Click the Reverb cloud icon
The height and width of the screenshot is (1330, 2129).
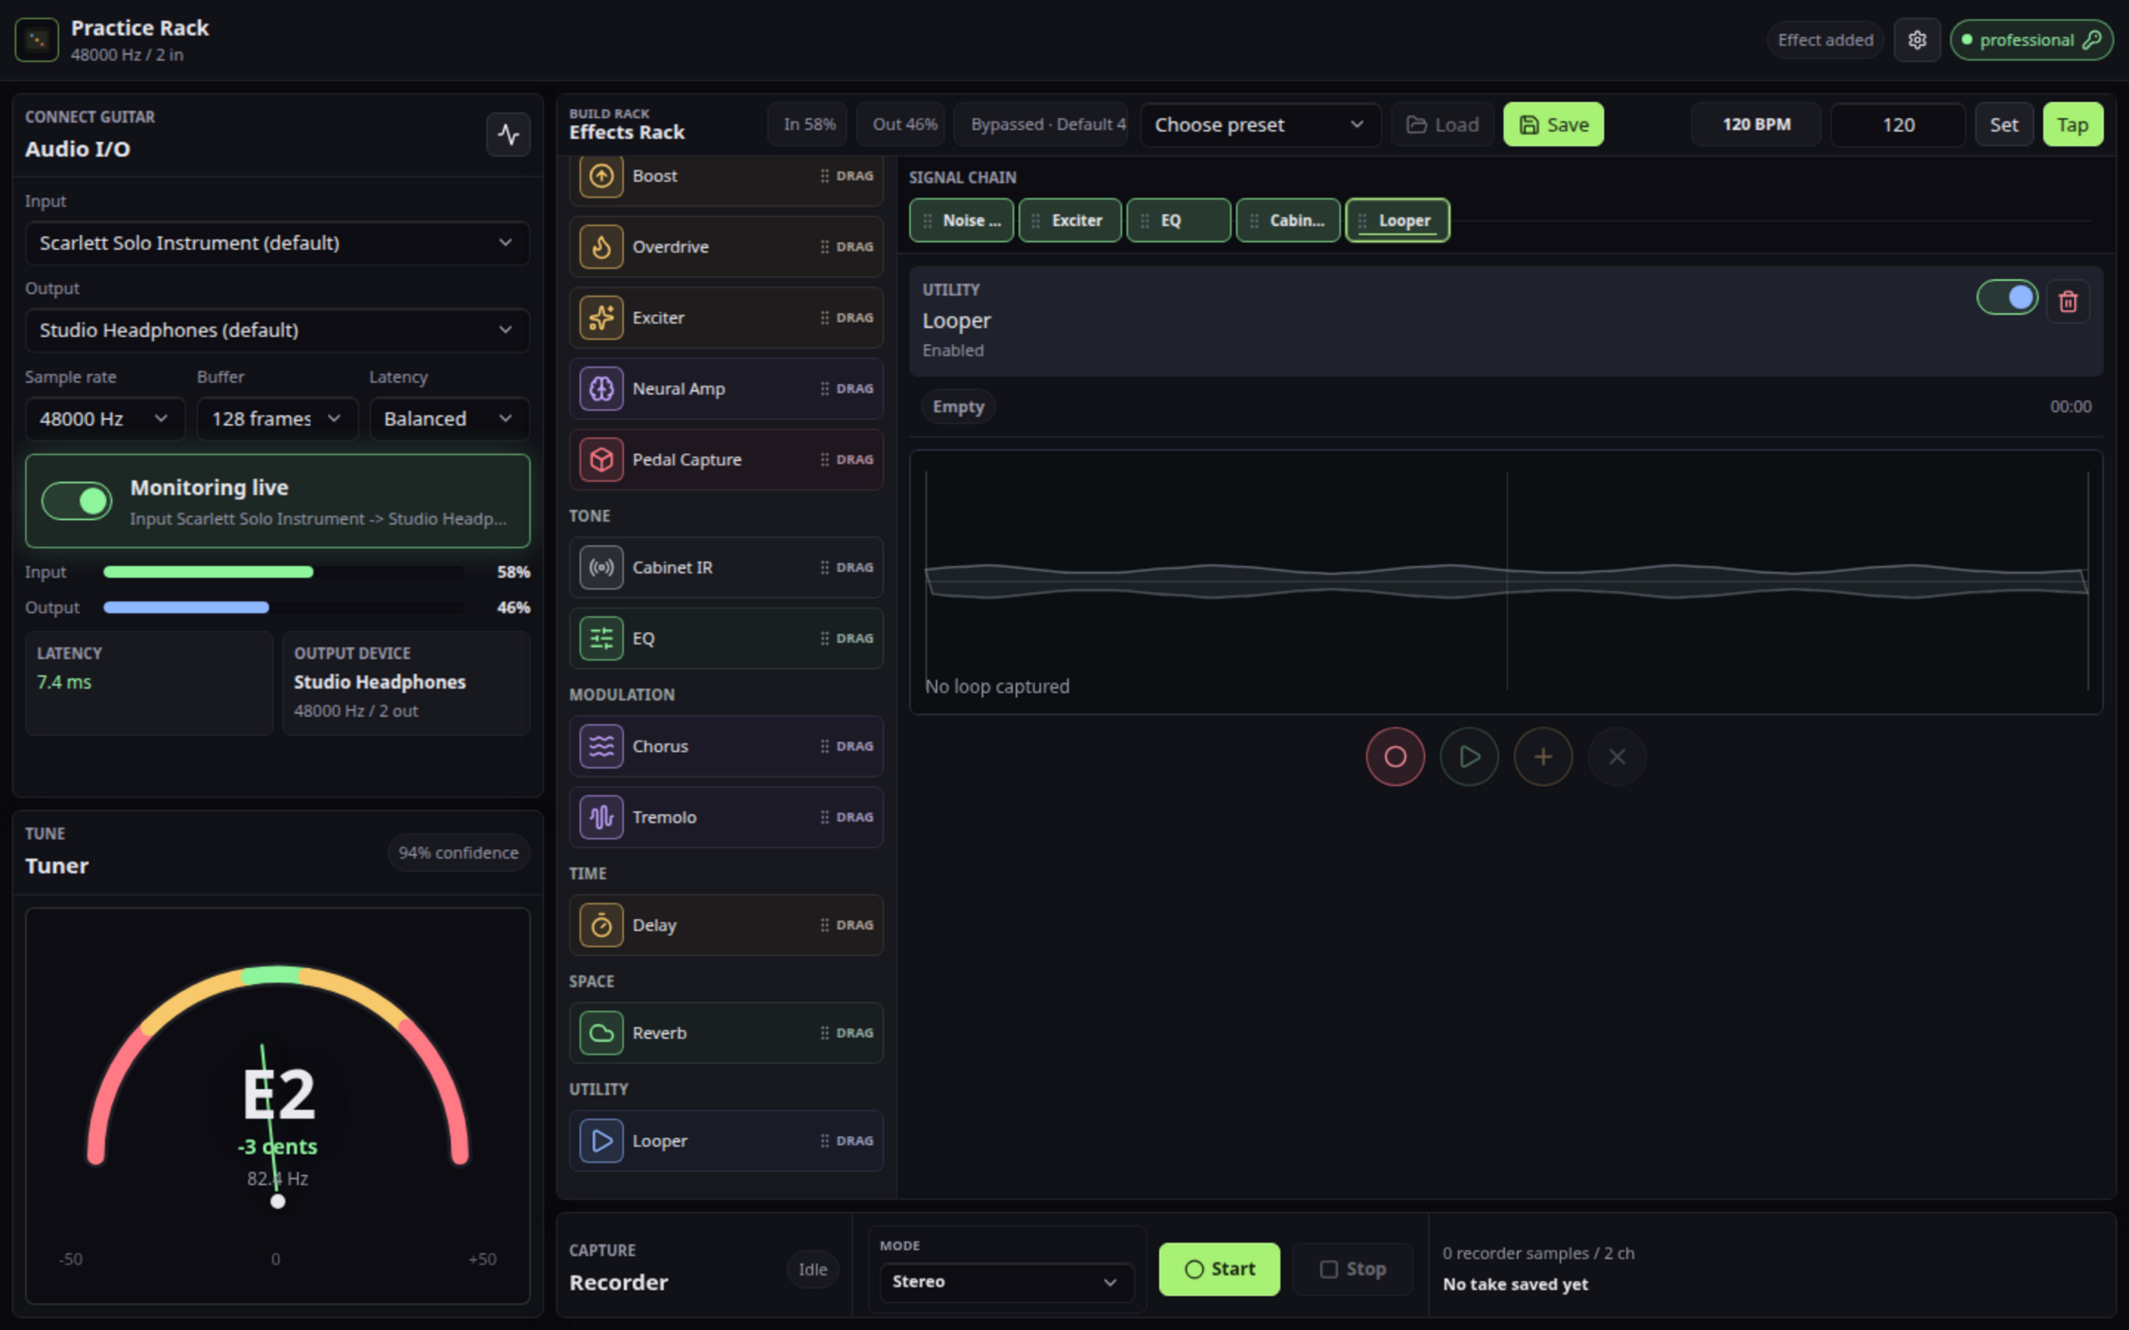coord(601,1033)
